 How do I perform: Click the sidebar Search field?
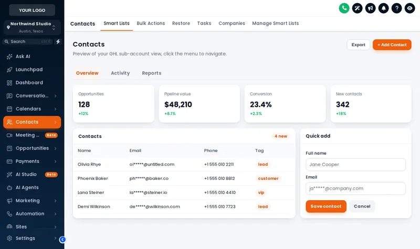click(x=27, y=41)
